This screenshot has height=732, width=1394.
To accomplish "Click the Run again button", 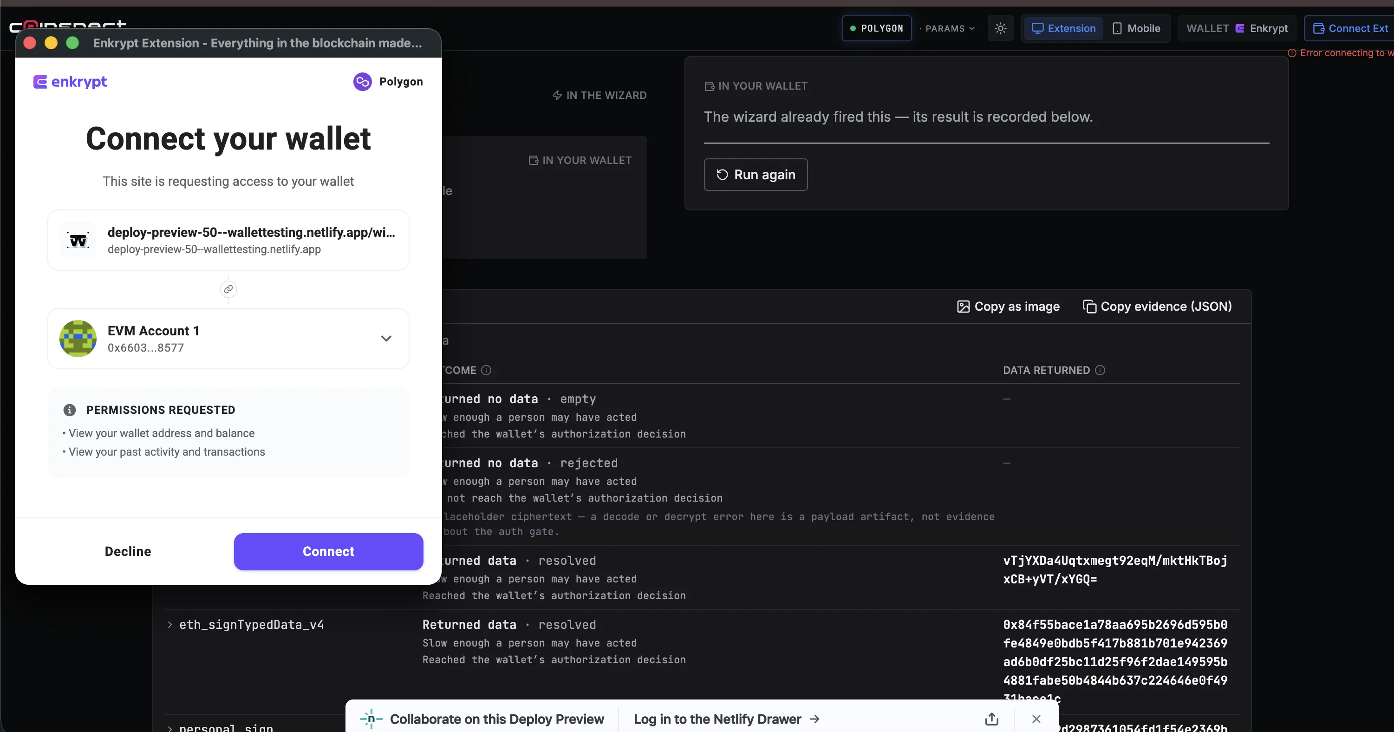I will click(x=756, y=174).
